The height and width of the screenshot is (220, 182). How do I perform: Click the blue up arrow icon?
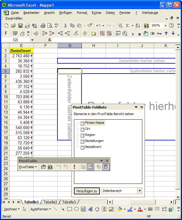coord(166,33)
